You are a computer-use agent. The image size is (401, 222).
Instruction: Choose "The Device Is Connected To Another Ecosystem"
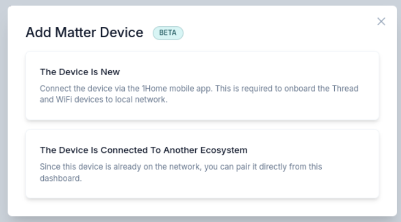(202, 163)
